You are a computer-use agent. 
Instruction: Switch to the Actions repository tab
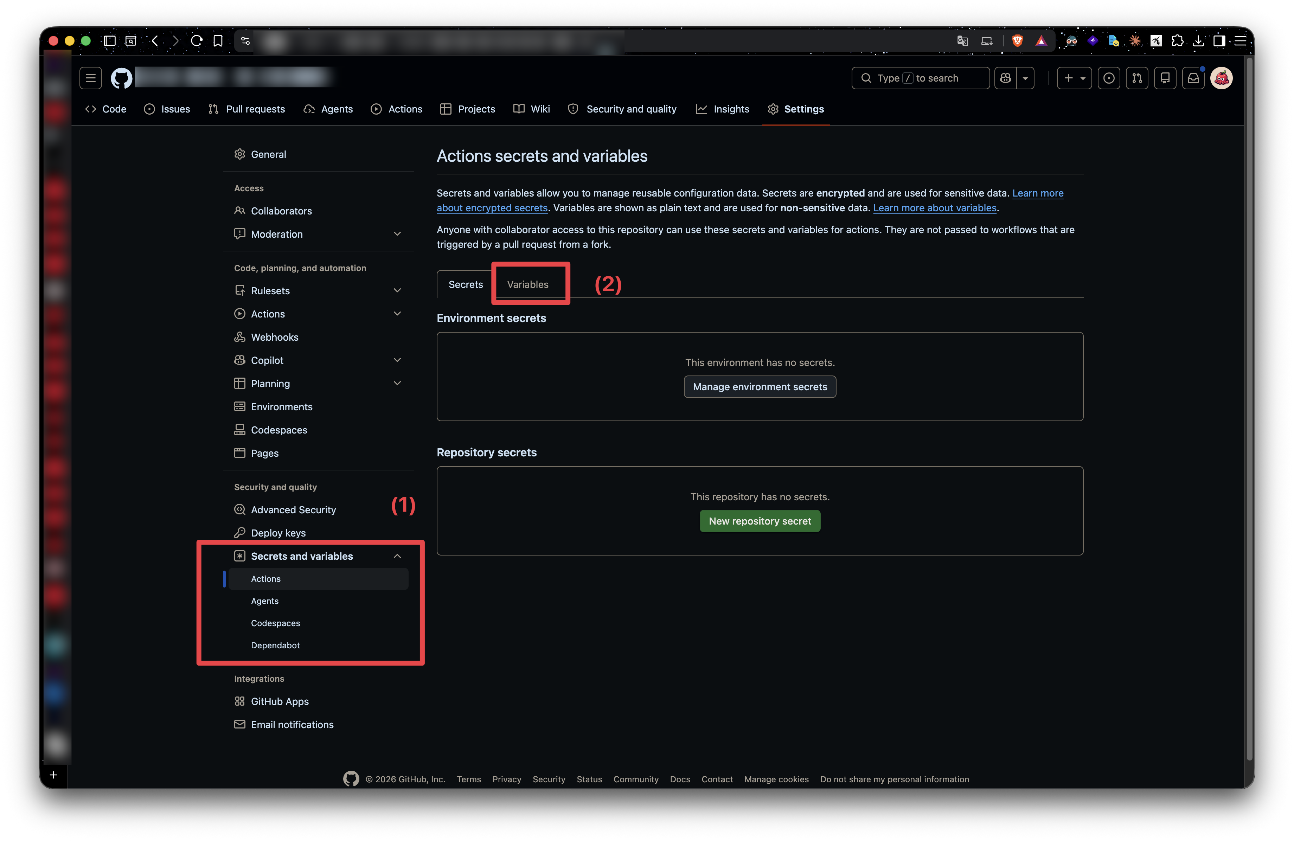396,109
